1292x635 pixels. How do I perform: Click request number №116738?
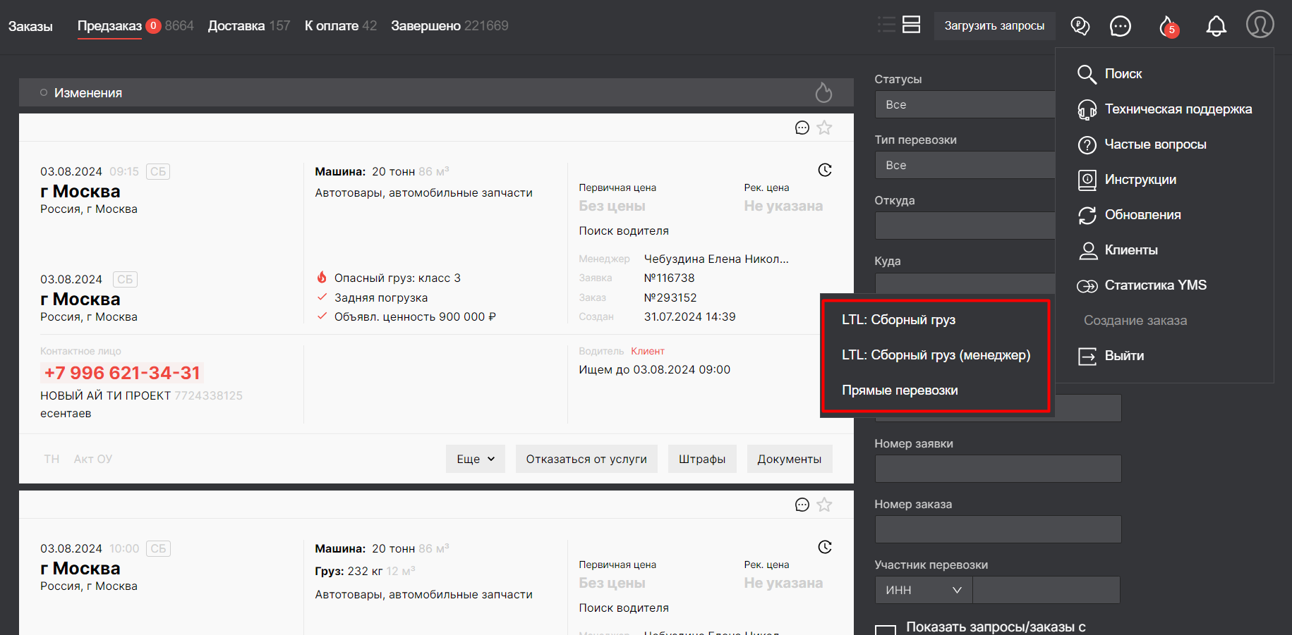pos(670,278)
